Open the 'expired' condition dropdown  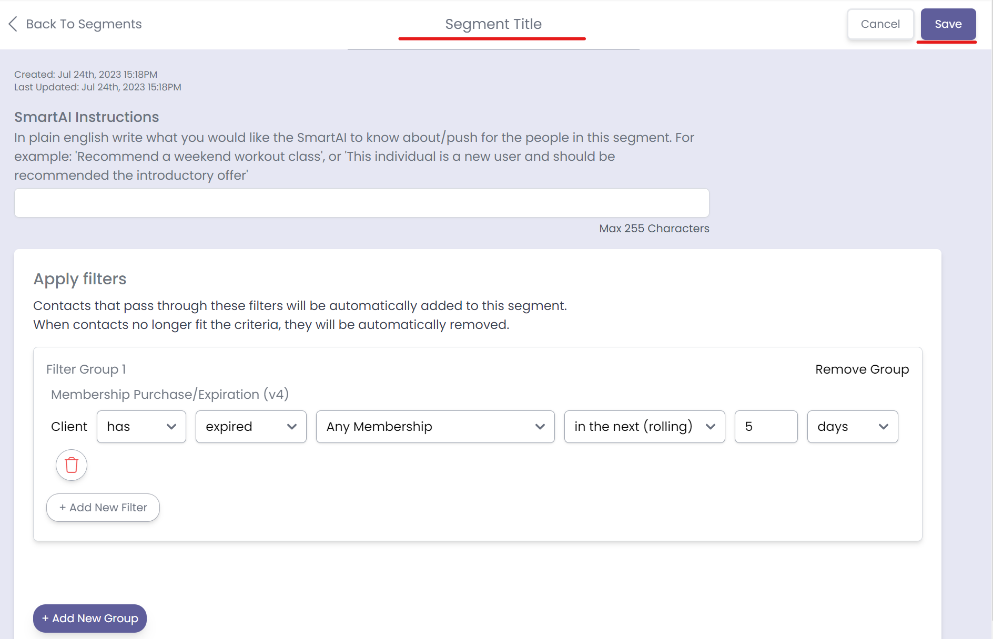click(251, 426)
